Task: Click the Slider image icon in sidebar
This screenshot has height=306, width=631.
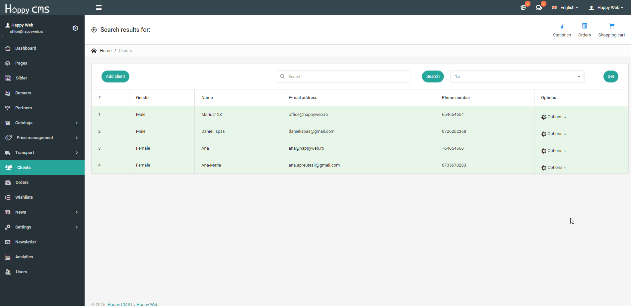Action: pyautogui.click(x=8, y=78)
